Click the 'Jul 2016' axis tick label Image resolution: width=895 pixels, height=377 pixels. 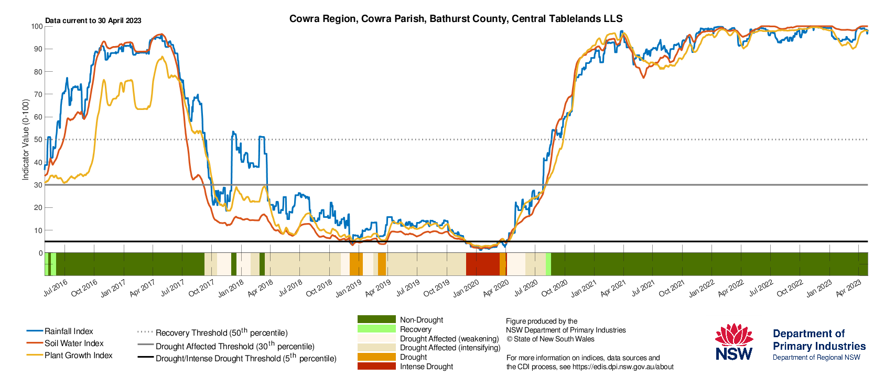(56, 288)
